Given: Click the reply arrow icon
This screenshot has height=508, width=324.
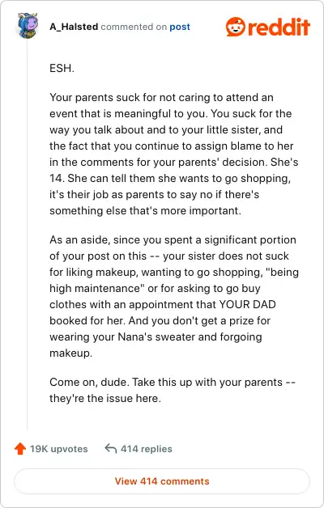Looking at the screenshot, I should tap(111, 449).
